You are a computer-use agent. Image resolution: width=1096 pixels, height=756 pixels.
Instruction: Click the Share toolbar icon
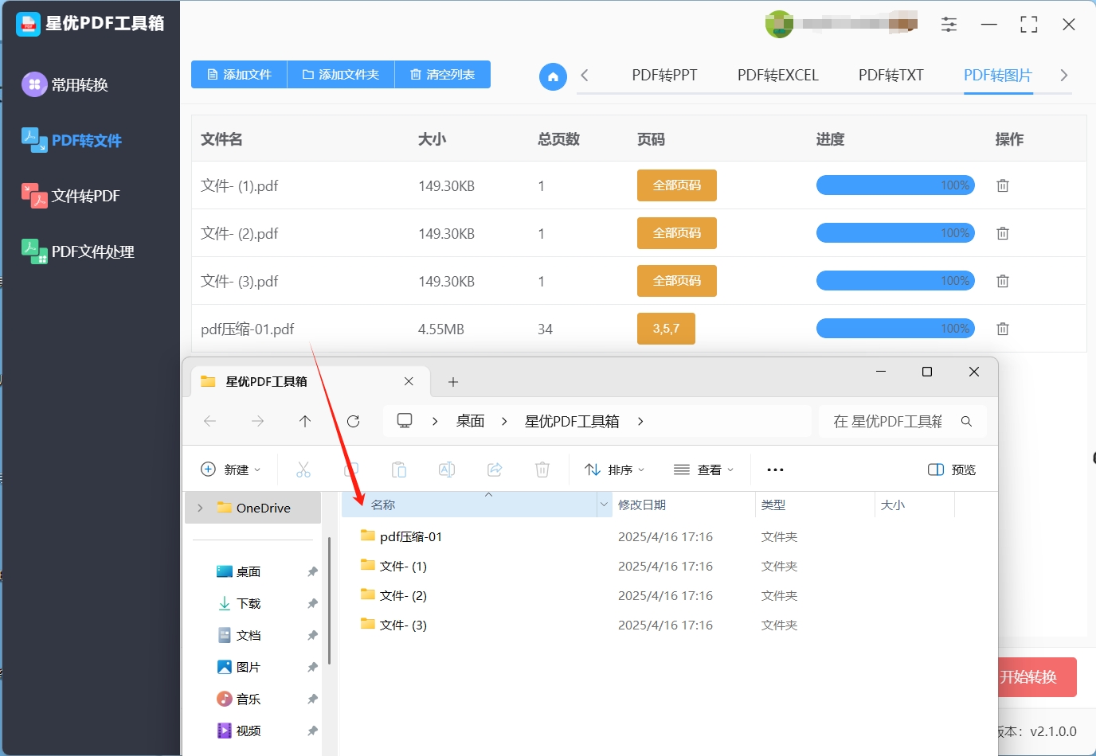point(495,470)
